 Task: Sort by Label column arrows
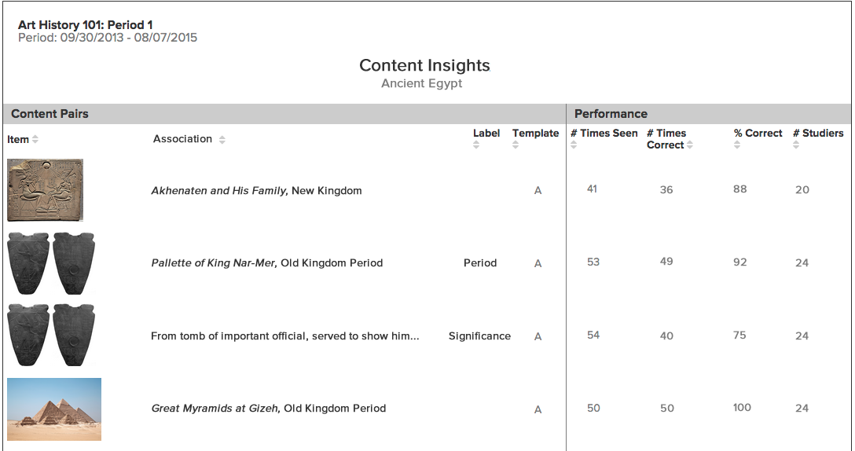(476, 145)
